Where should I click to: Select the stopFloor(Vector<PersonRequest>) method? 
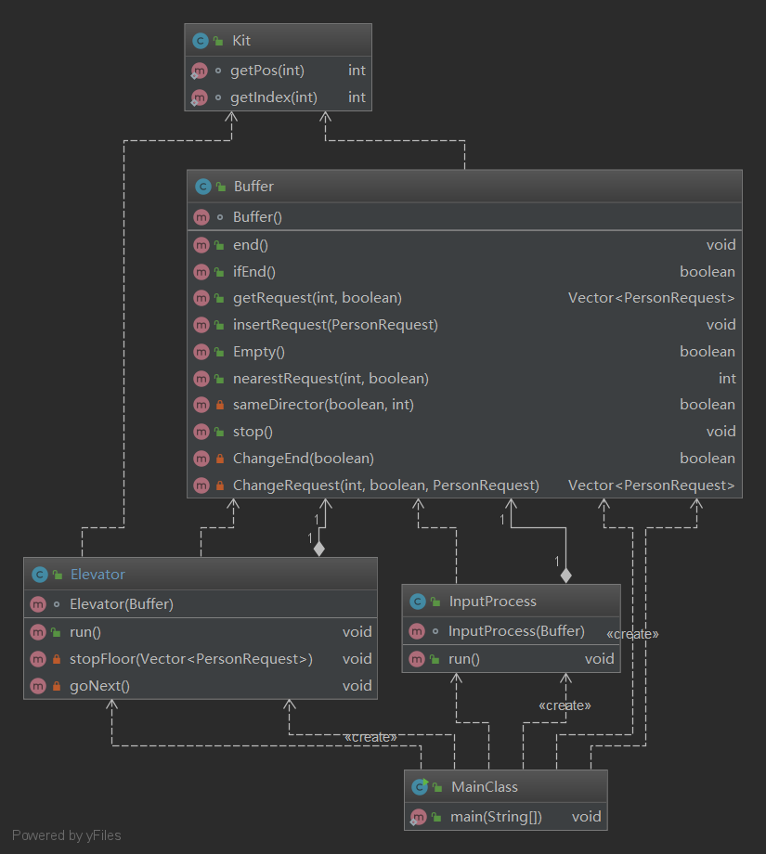pos(191,659)
